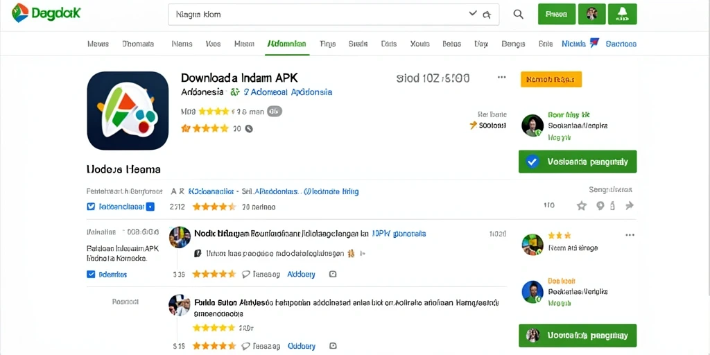This screenshot has height=355, width=710.
Task: Click the avatar beside Nem ats strage
Action: (x=532, y=245)
